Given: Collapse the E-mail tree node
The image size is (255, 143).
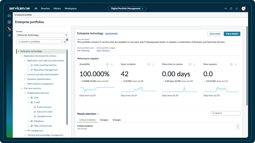Looking at the screenshot, I should tap(28, 102).
